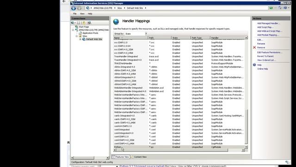
Task: Click Add Module Mapping action
Action: [x=268, y=35]
